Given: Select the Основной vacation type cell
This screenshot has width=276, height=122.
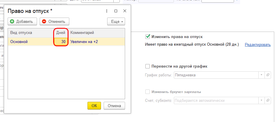Looking at the screenshot, I should (x=31, y=42).
